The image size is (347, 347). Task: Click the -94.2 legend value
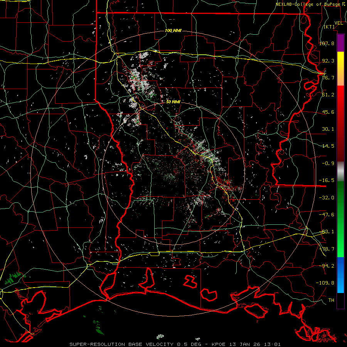coord(327,266)
